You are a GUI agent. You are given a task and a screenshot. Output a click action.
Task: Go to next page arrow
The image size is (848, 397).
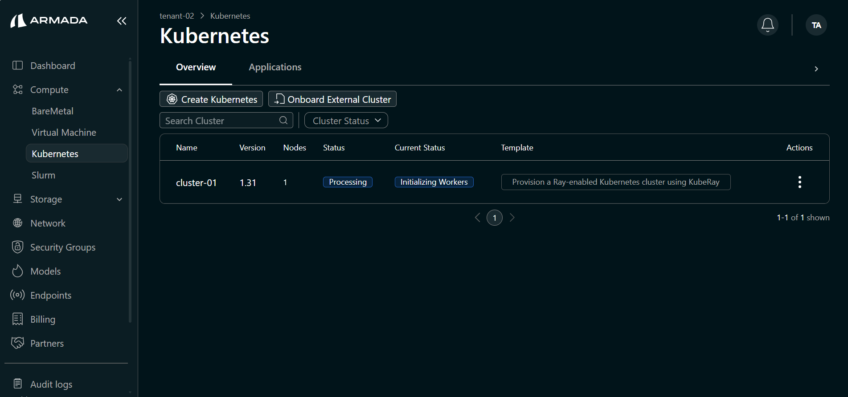(x=512, y=218)
